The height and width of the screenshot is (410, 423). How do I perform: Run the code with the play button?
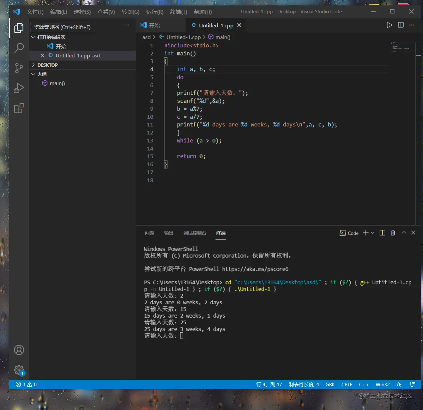389,25
